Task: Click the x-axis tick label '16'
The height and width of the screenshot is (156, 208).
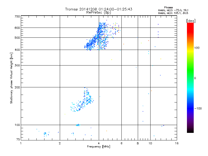Action: [177, 143]
